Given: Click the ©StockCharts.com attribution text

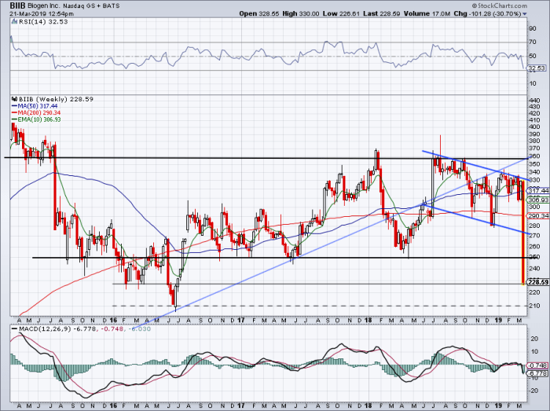Looking at the screenshot, I should 500,6.
